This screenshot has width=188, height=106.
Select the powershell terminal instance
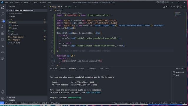coord(178,72)
